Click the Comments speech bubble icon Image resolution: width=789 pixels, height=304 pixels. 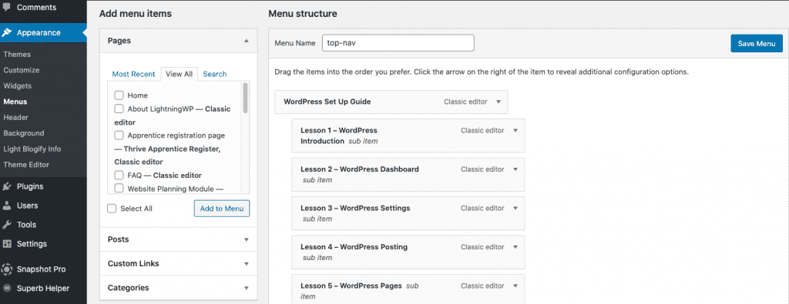click(7, 7)
